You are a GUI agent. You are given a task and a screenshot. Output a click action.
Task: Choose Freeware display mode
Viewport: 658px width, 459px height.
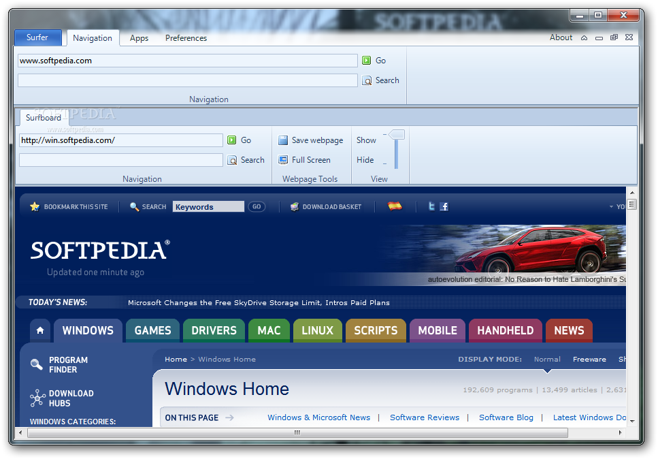tap(589, 359)
